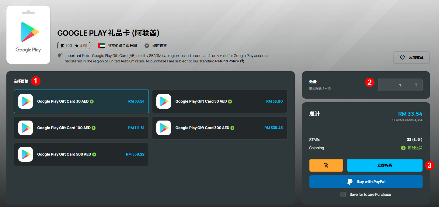
Task: Choose Google Play Gift Card 500 AED option
Action: (81, 154)
